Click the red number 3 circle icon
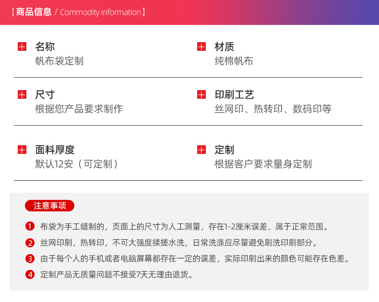The height and width of the screenshot is (302, 379). [30, 259]
